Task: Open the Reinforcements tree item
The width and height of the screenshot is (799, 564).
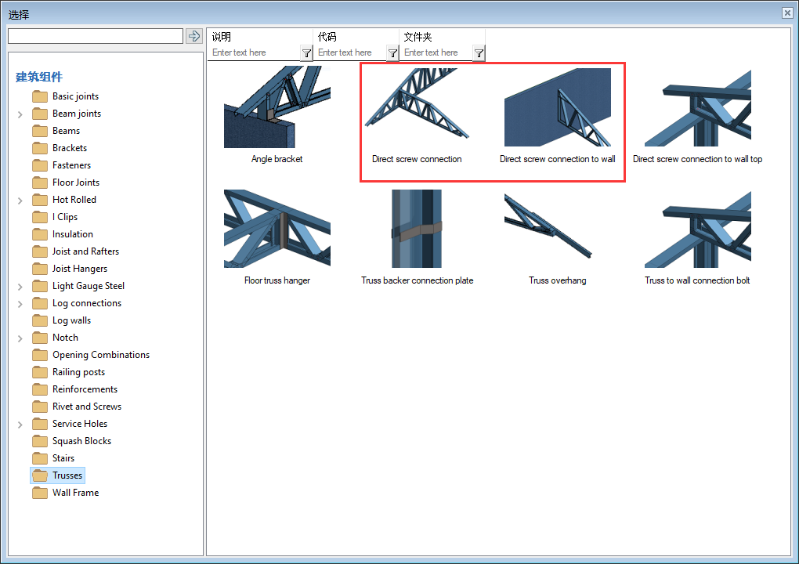Action: pyautogui.click(x=85, y=389)
